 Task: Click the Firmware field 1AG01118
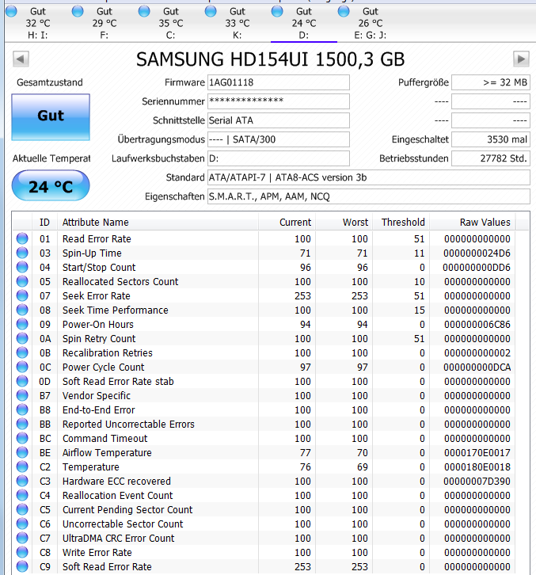tap(278, 82)
